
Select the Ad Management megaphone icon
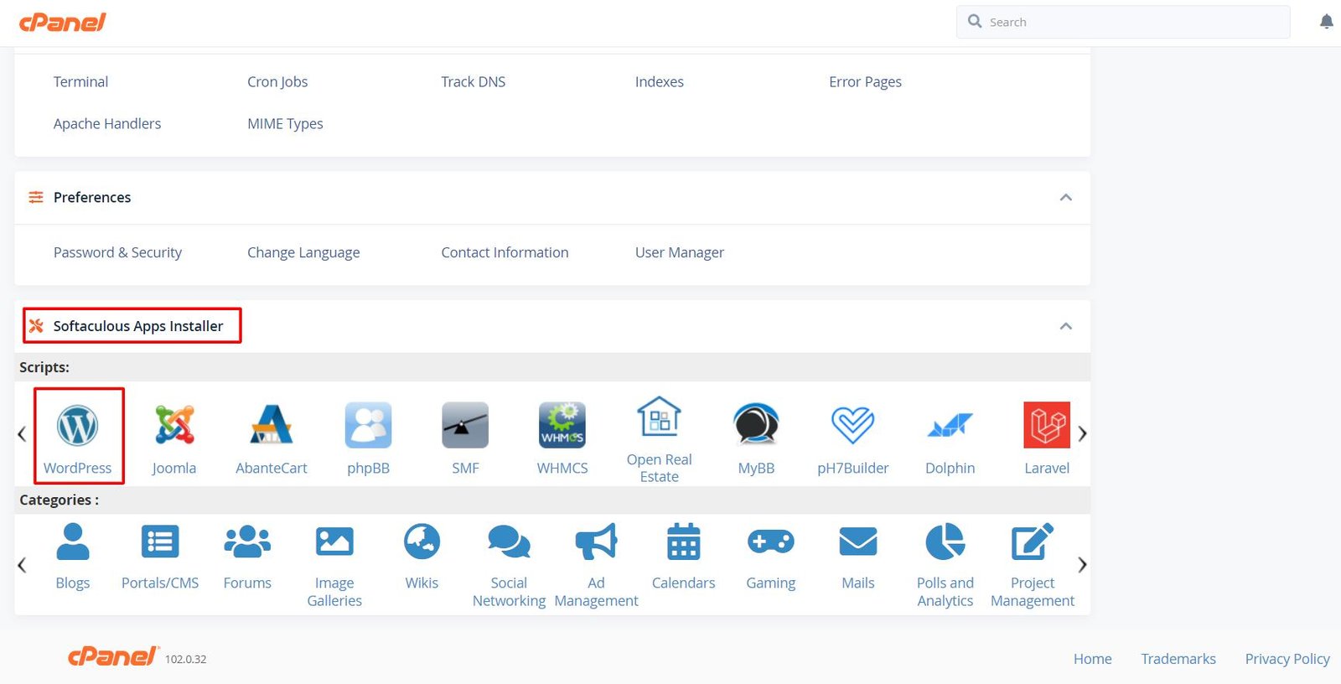click(x=596, y=541)
